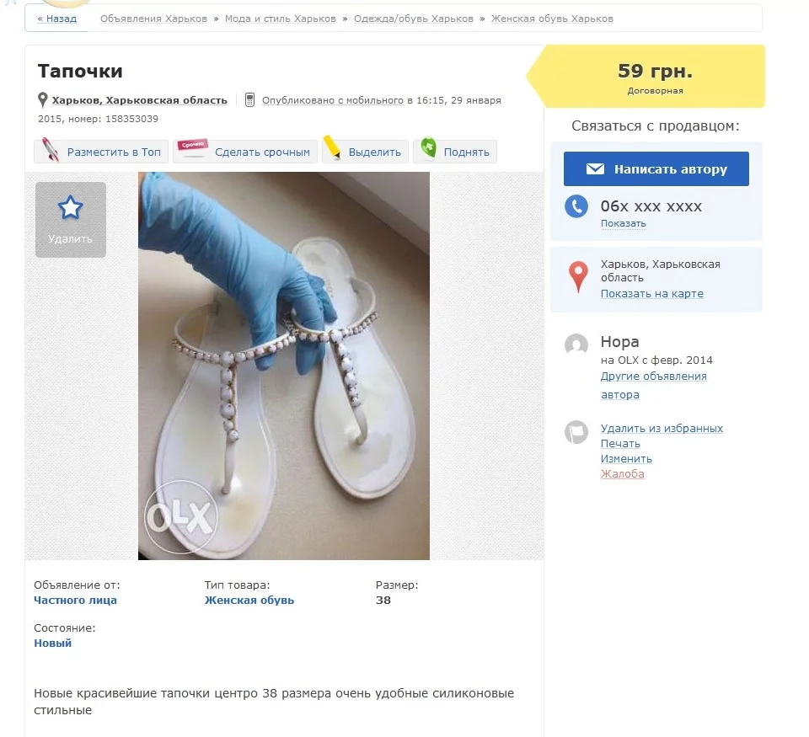Go back using the Назад link
This screenshot has width=809, height=737.
(x=56, y=19)
